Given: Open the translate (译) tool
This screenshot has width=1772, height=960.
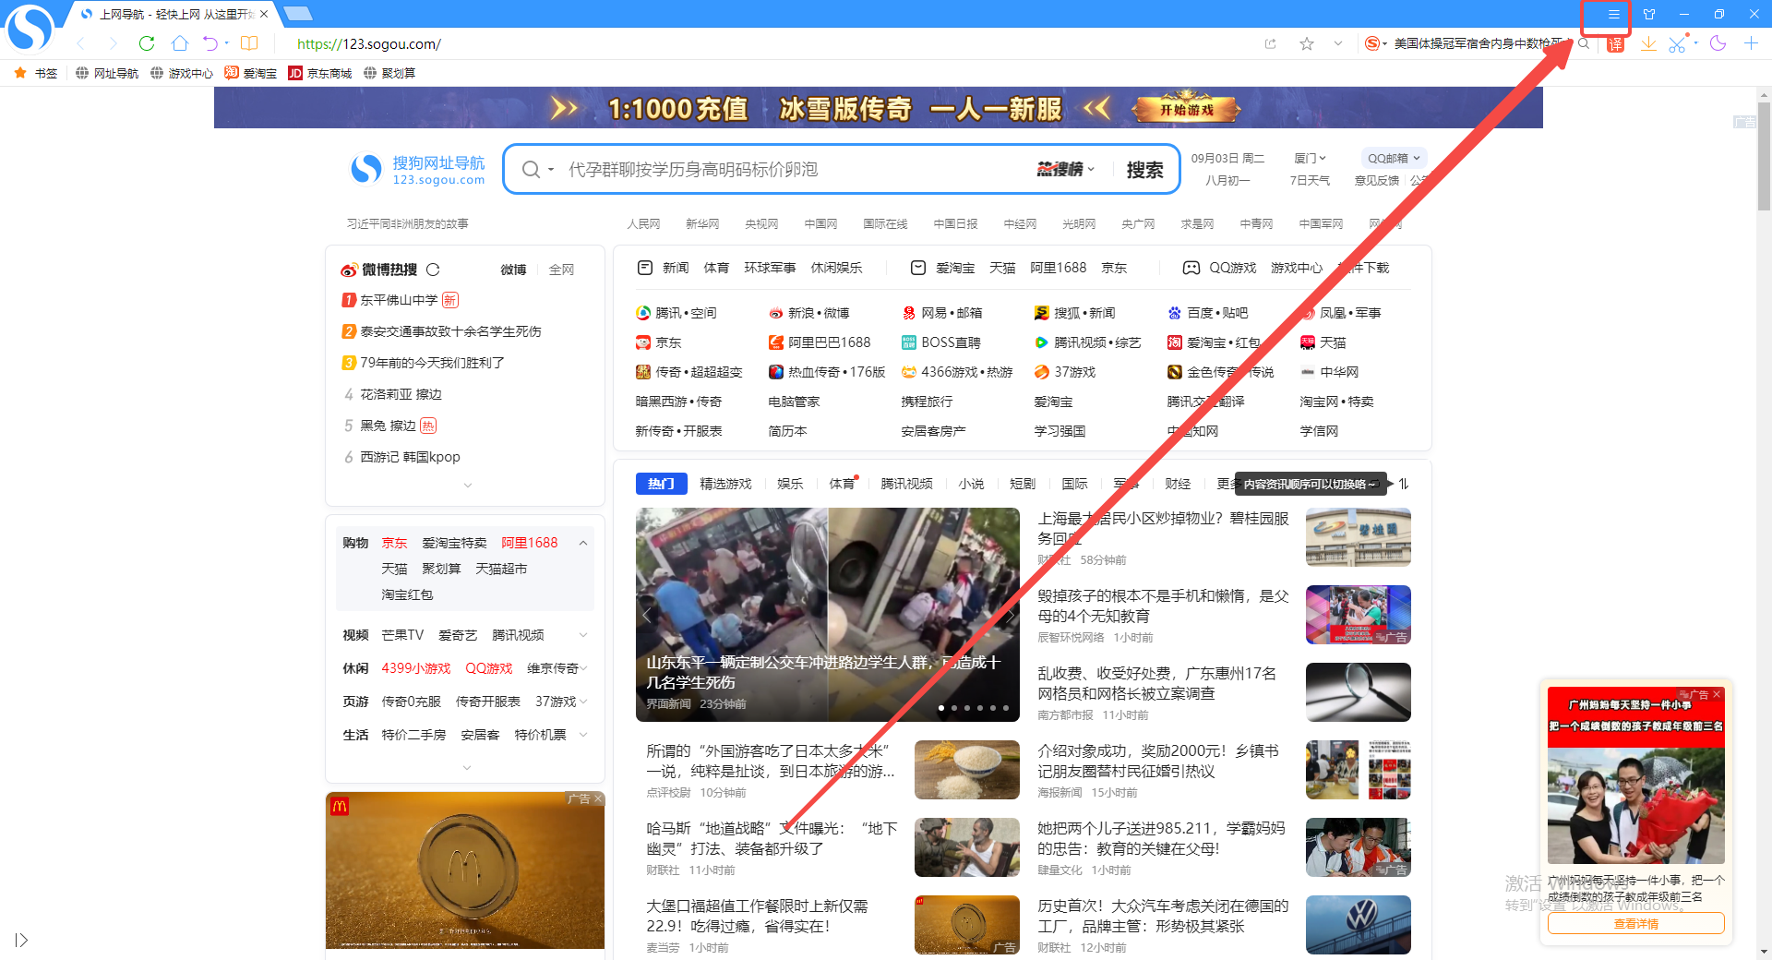Looking at the screenshot, I should point(1615,44).
